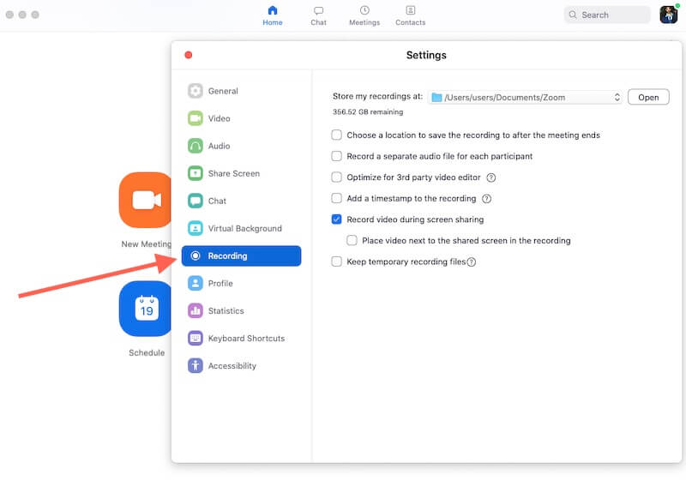Show help for Keep temporary recording files
686x487 pixels.
click(x=471, y=262)
